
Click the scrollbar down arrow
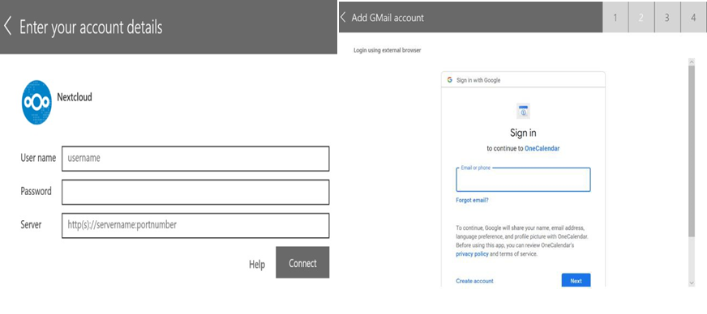(x=692, y=282)
